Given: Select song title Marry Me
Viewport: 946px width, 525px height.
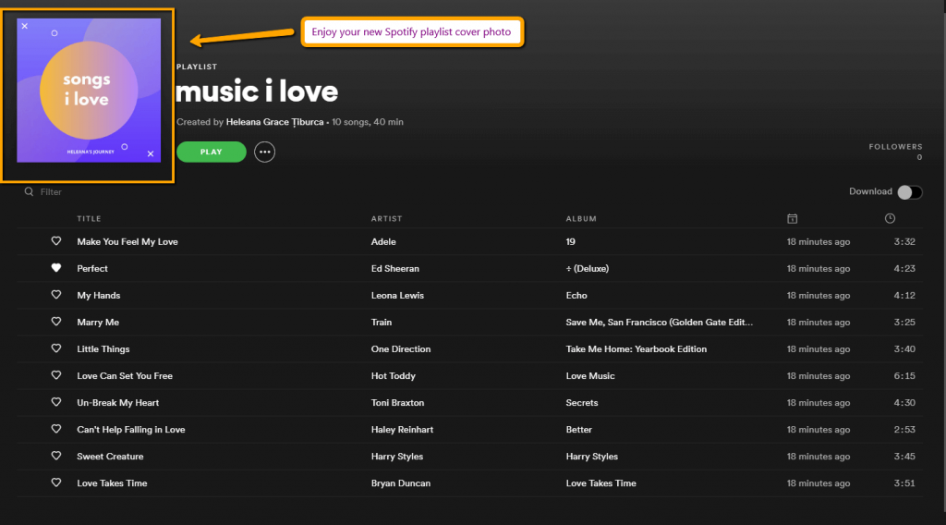Looking at the screenshot, I should [98, 323].
